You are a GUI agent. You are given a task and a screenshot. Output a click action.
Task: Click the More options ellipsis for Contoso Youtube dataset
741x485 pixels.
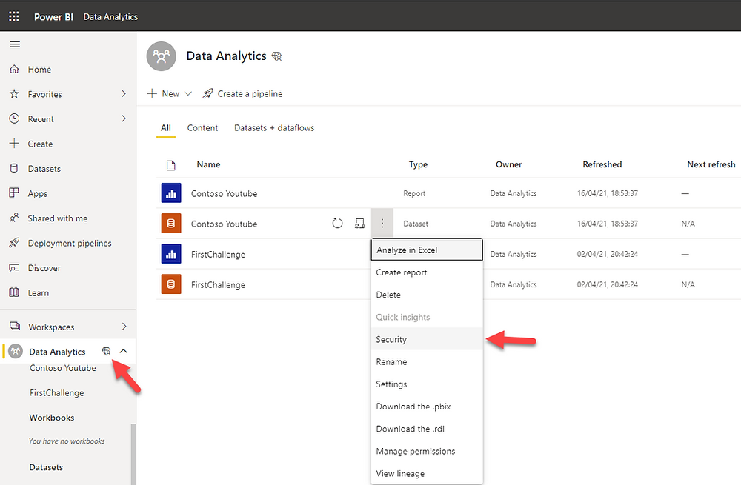point(382,224)
